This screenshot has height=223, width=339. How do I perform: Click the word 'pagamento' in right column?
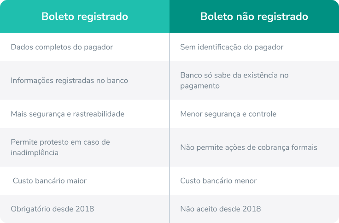[200, 86]
